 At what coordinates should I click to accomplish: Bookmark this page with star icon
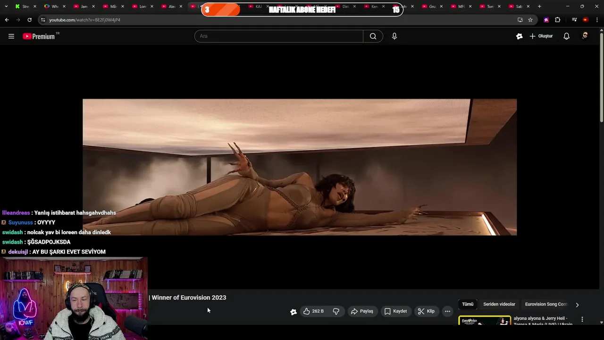(530, 20)
